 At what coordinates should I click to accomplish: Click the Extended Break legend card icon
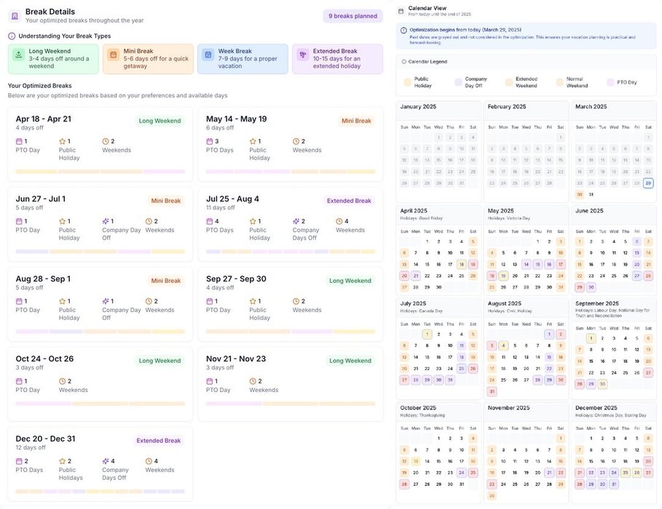pos(302,55)
